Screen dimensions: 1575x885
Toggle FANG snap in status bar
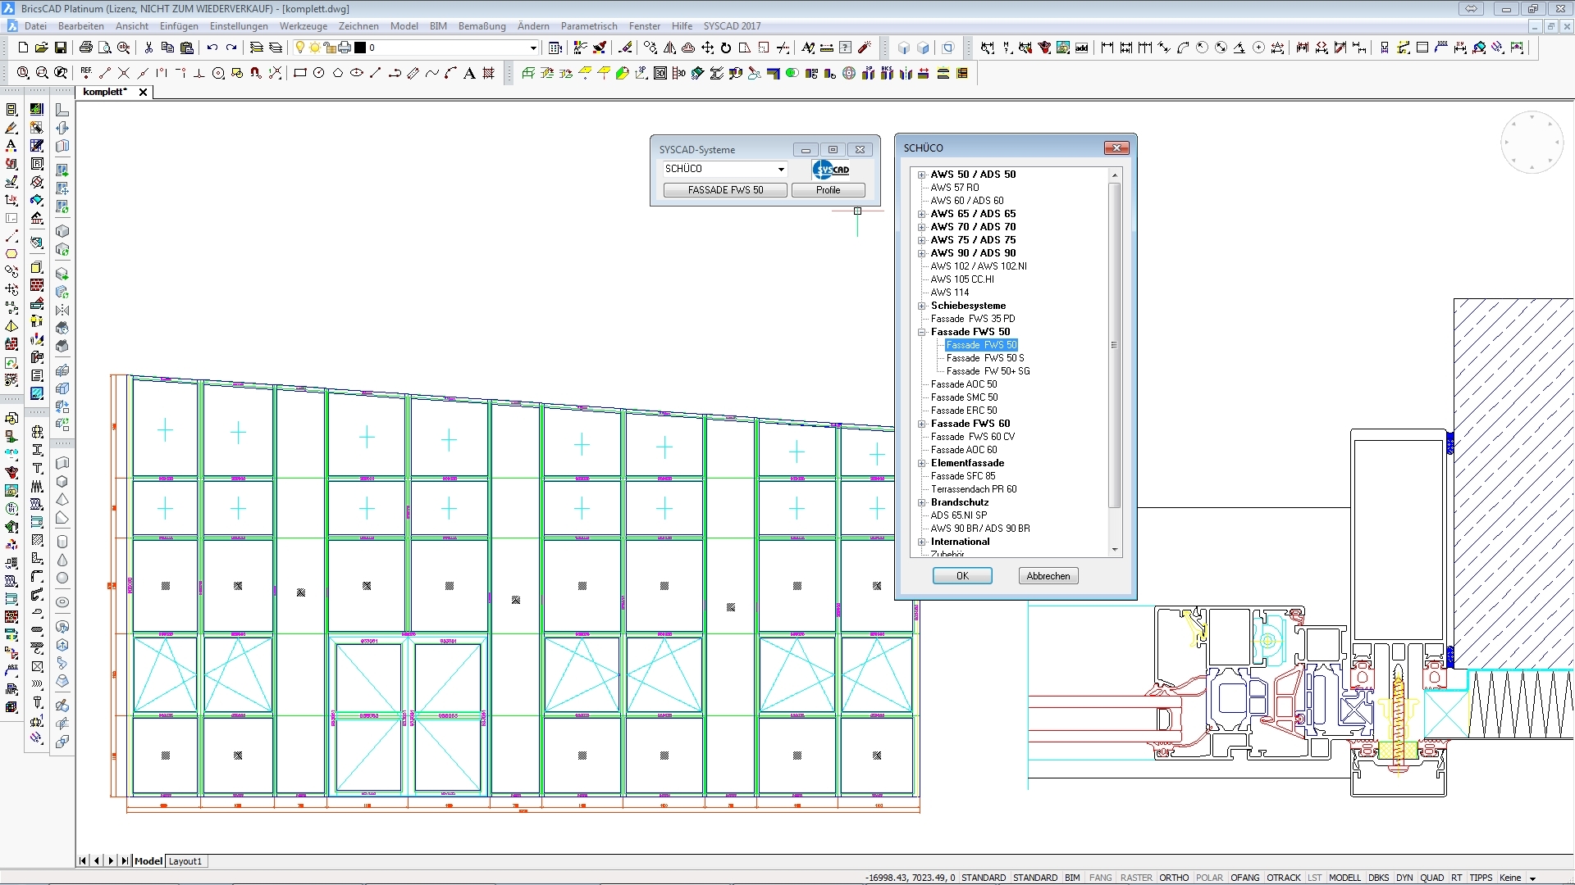[1100, 878]
